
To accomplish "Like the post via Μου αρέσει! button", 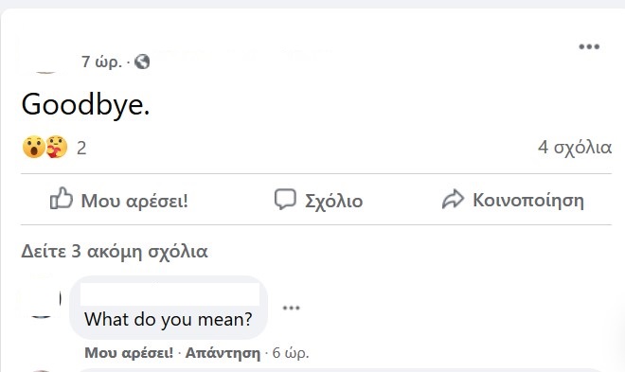I will pos(118,199).
